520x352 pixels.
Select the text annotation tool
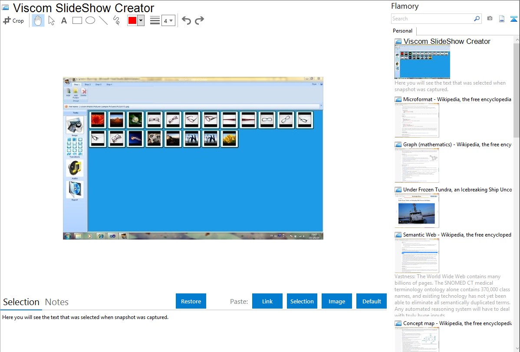tap(64, 20)
